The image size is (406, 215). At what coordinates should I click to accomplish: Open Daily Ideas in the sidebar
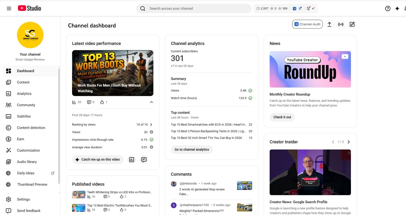pyautogui.click(x=26, y=173)
